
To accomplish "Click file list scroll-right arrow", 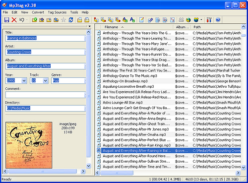I will (x=238, y=173).
